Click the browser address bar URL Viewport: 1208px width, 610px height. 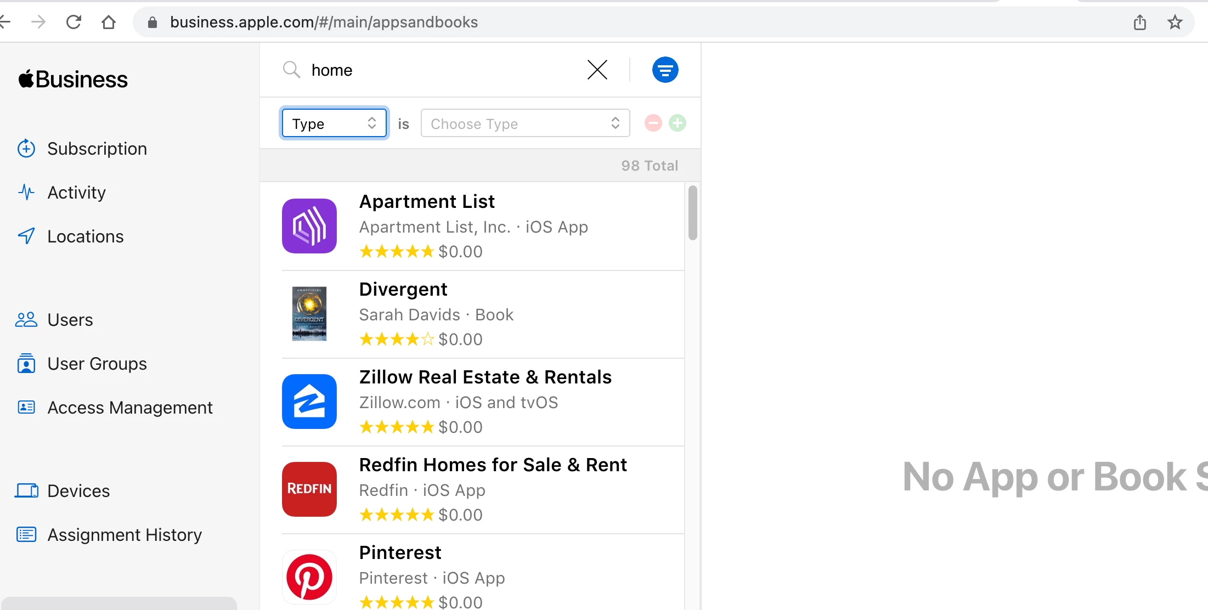pos(324,22)
